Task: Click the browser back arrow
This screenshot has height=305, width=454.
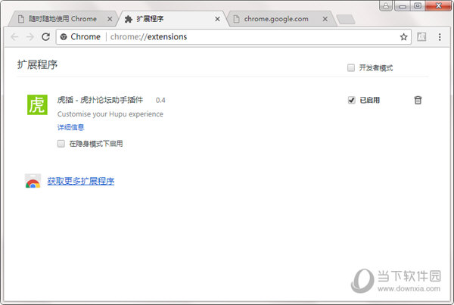Action: pos(14,37)
